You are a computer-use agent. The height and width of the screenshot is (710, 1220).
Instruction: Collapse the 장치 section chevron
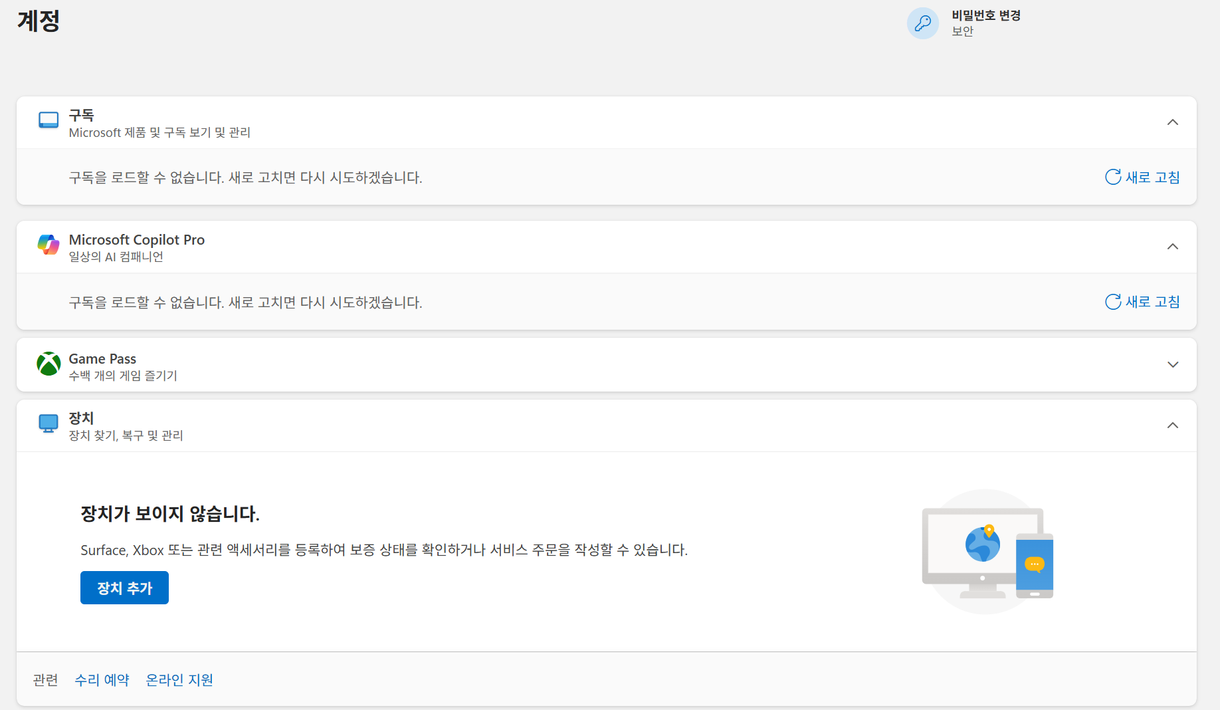1173,425
